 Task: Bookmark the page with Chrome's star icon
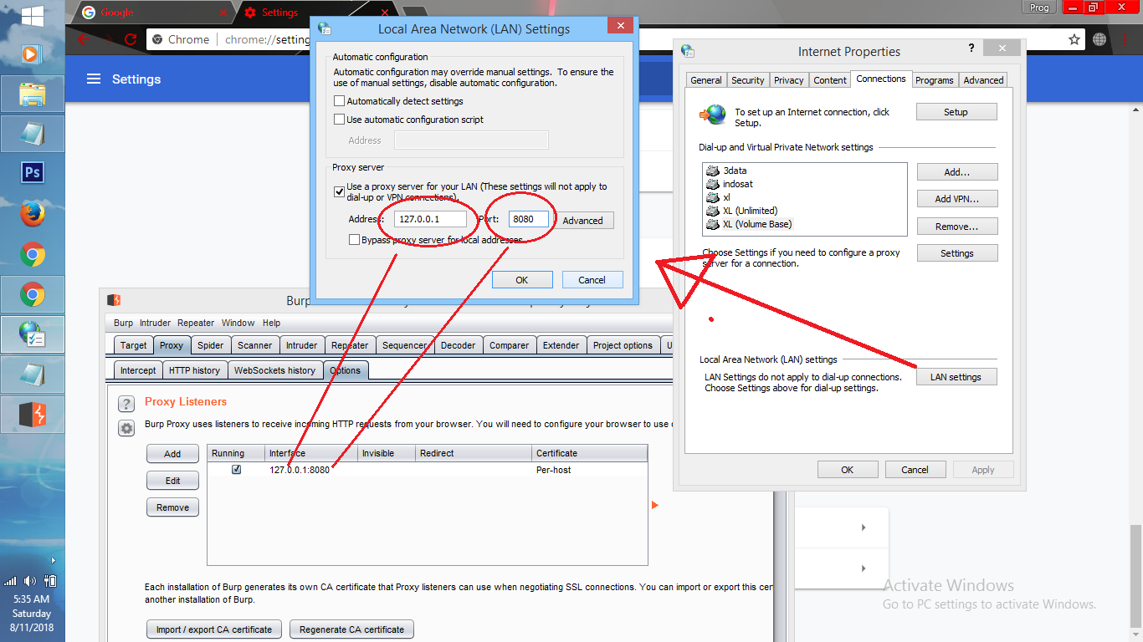(x=1074, y=38)
